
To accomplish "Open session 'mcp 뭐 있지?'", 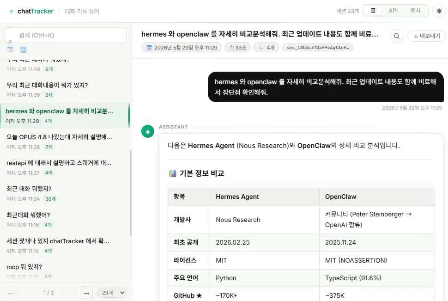I will pyautogui.click(x=65, y=271).
